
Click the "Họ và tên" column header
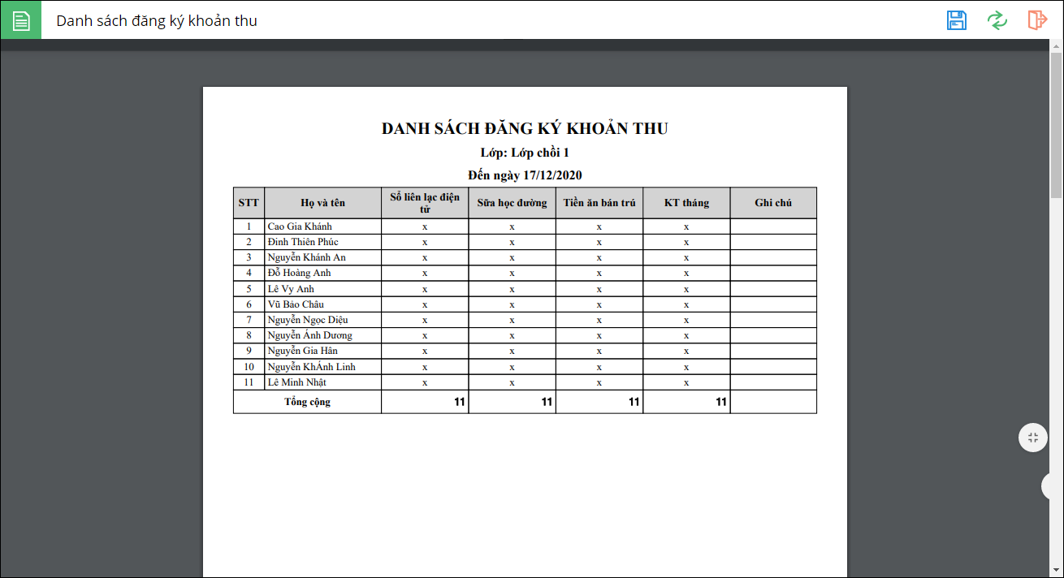[322, 203]
